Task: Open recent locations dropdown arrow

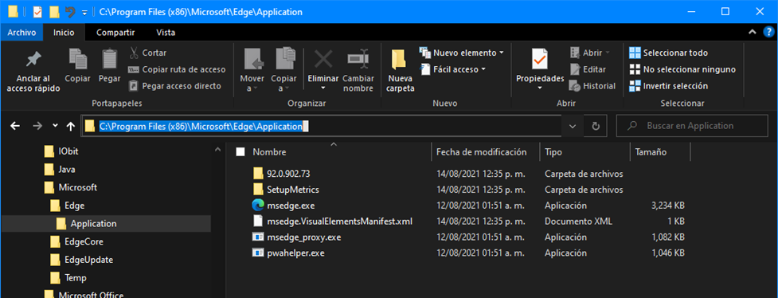Action: (x=55, y=126)
